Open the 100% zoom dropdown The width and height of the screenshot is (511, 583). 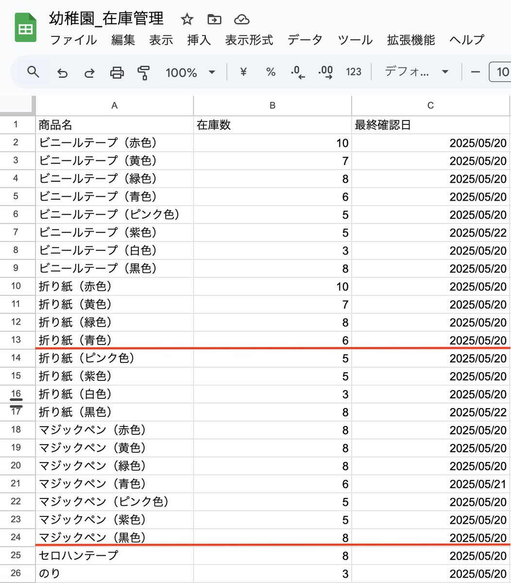click(190, 73)
